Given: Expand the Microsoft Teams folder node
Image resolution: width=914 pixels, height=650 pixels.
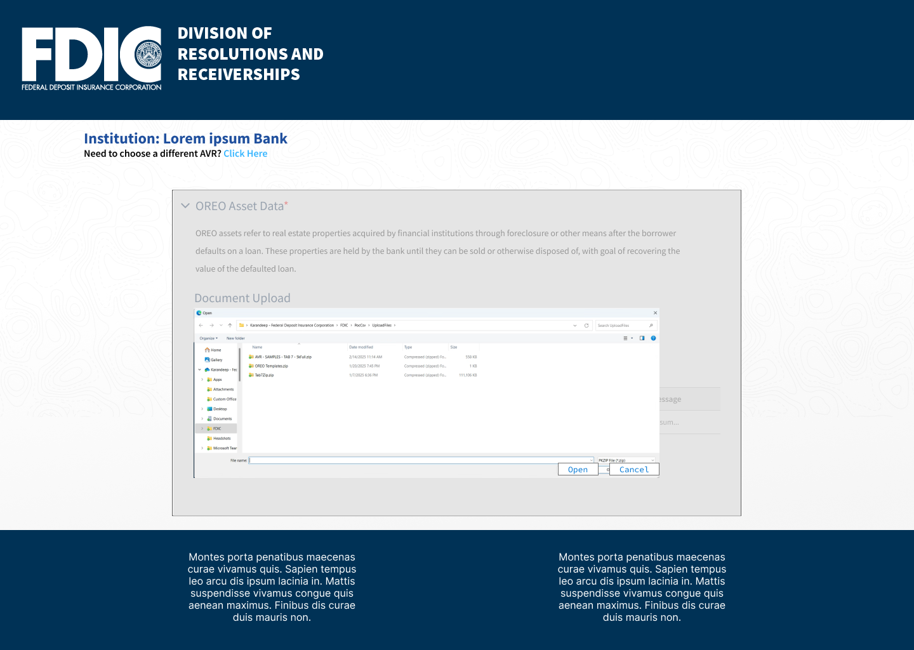Looking at the screenshot, I should pos(202,448).
